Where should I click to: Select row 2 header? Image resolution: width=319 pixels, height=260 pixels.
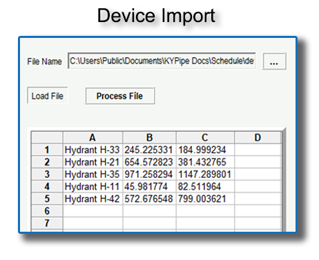click(47, 162)
